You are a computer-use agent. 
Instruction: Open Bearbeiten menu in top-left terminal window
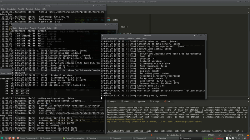click(x=12, y=9)
